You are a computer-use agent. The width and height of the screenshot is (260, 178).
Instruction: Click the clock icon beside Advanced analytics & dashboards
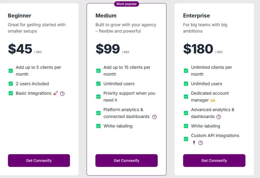pos(218,117)
